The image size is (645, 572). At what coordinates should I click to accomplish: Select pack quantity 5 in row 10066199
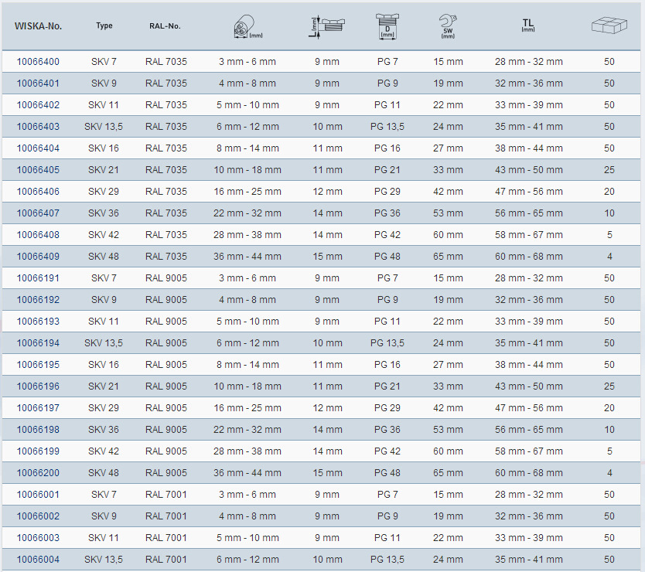point(609,451)
